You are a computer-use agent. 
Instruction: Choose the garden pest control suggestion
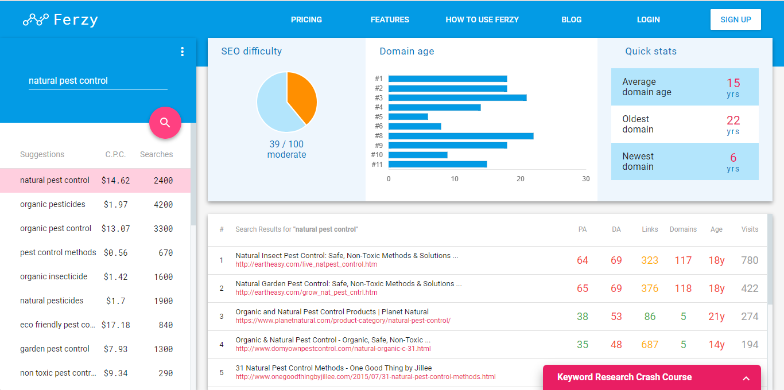(x=55, y=349)
